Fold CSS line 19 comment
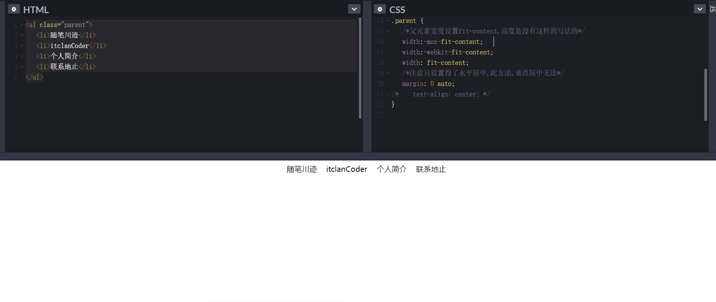This screenshot has height=302, width=716. tap(388, 74)
